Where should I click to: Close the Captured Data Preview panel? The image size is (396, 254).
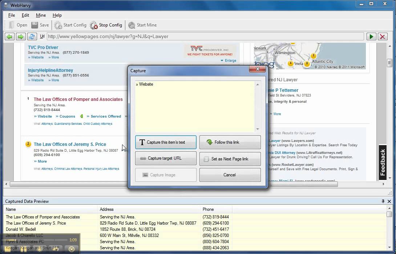389,201
